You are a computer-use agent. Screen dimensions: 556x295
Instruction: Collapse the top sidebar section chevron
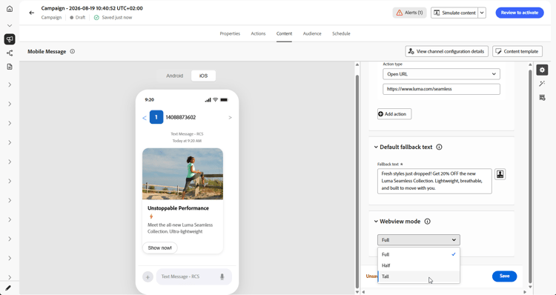click(x=10, y=25)
